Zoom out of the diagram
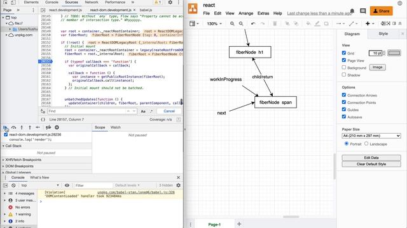The image size is (407, 228). click(x=241, y=23)
